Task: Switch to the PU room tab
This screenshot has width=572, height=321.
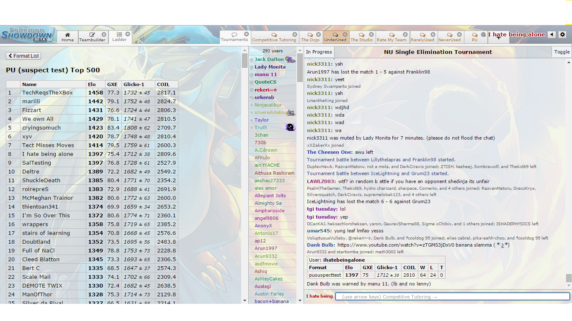Action: pyautogui.click(x=475, y=41)
